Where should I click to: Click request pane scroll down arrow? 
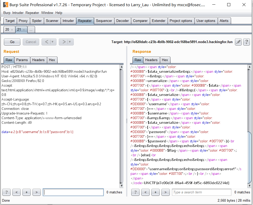[122, 186]
